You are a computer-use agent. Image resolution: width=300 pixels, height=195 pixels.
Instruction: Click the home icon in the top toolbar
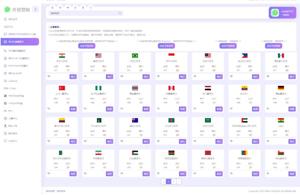pos(52,7)
